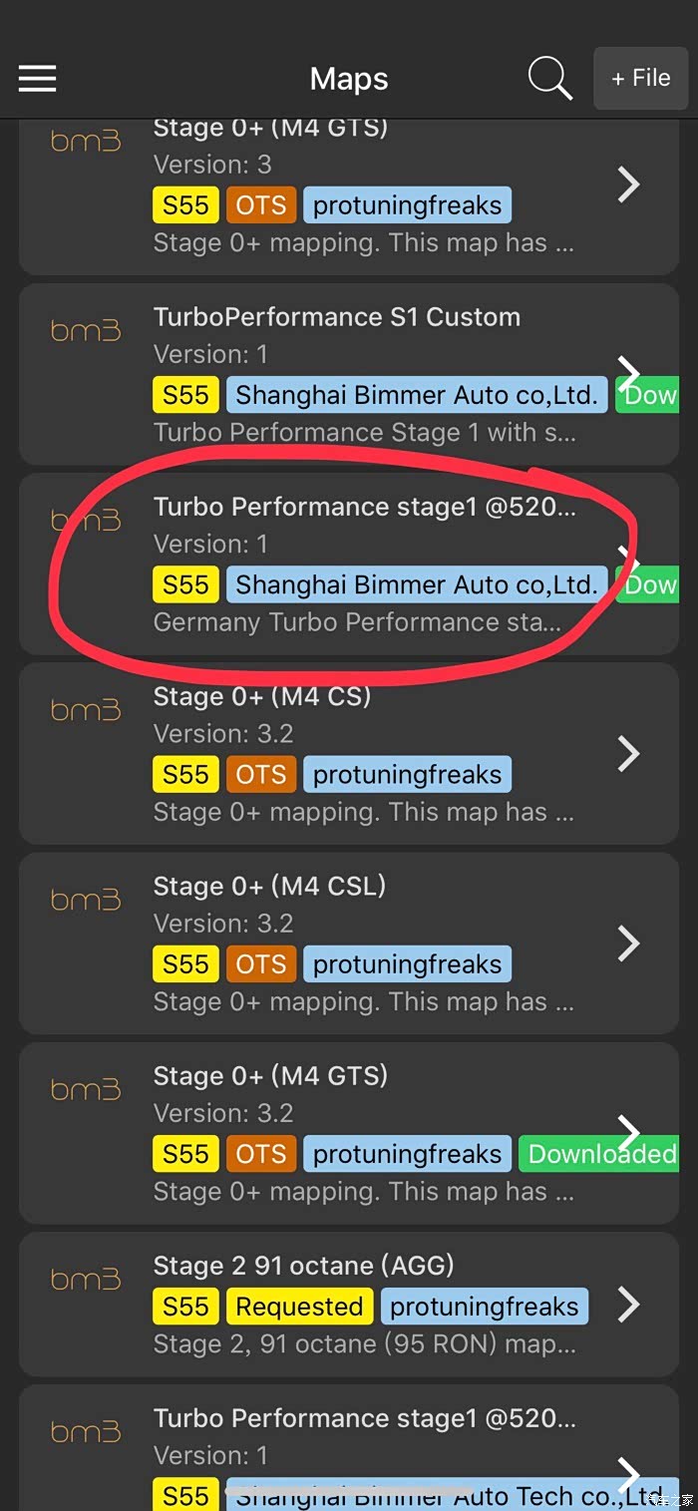The width and height of the screenshot is (698, 1511).
Task: Tap the search magnifier icon
Action: [549, 78]
